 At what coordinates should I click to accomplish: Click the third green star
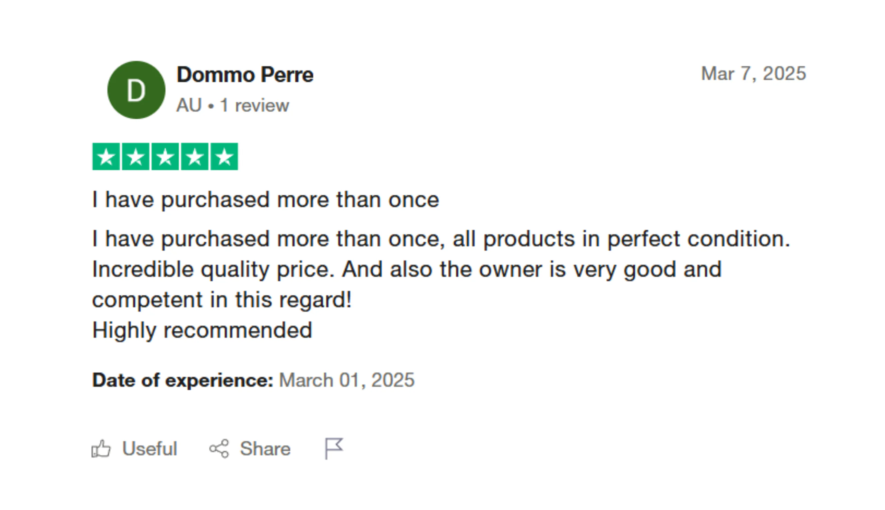(x=165, y=157)
